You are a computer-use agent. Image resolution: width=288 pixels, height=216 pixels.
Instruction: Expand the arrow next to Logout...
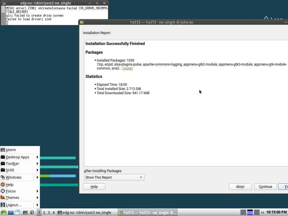click(x=37, y=205)
